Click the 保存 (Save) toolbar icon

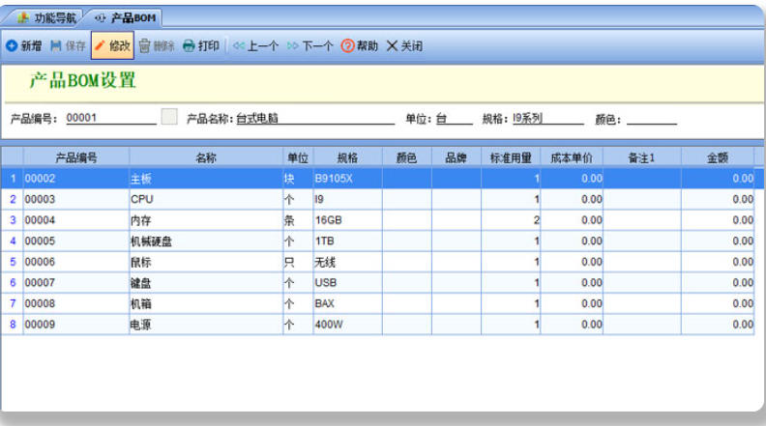point(56,46)
